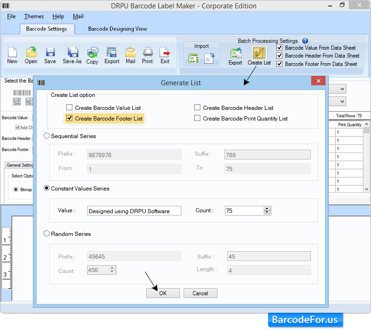Screen dimensions: 371x330
Task: Toggle the partially hidden Add checkbox
Action: coord(17,127)
